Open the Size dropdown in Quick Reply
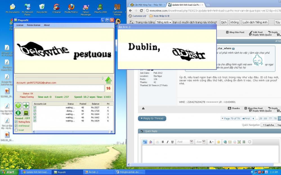 (200, 142)
